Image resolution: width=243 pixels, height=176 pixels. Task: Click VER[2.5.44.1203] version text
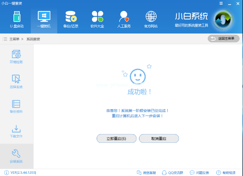pos(23,173)
